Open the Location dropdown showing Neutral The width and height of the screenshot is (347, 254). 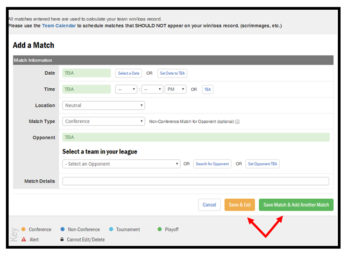point(103,105)
